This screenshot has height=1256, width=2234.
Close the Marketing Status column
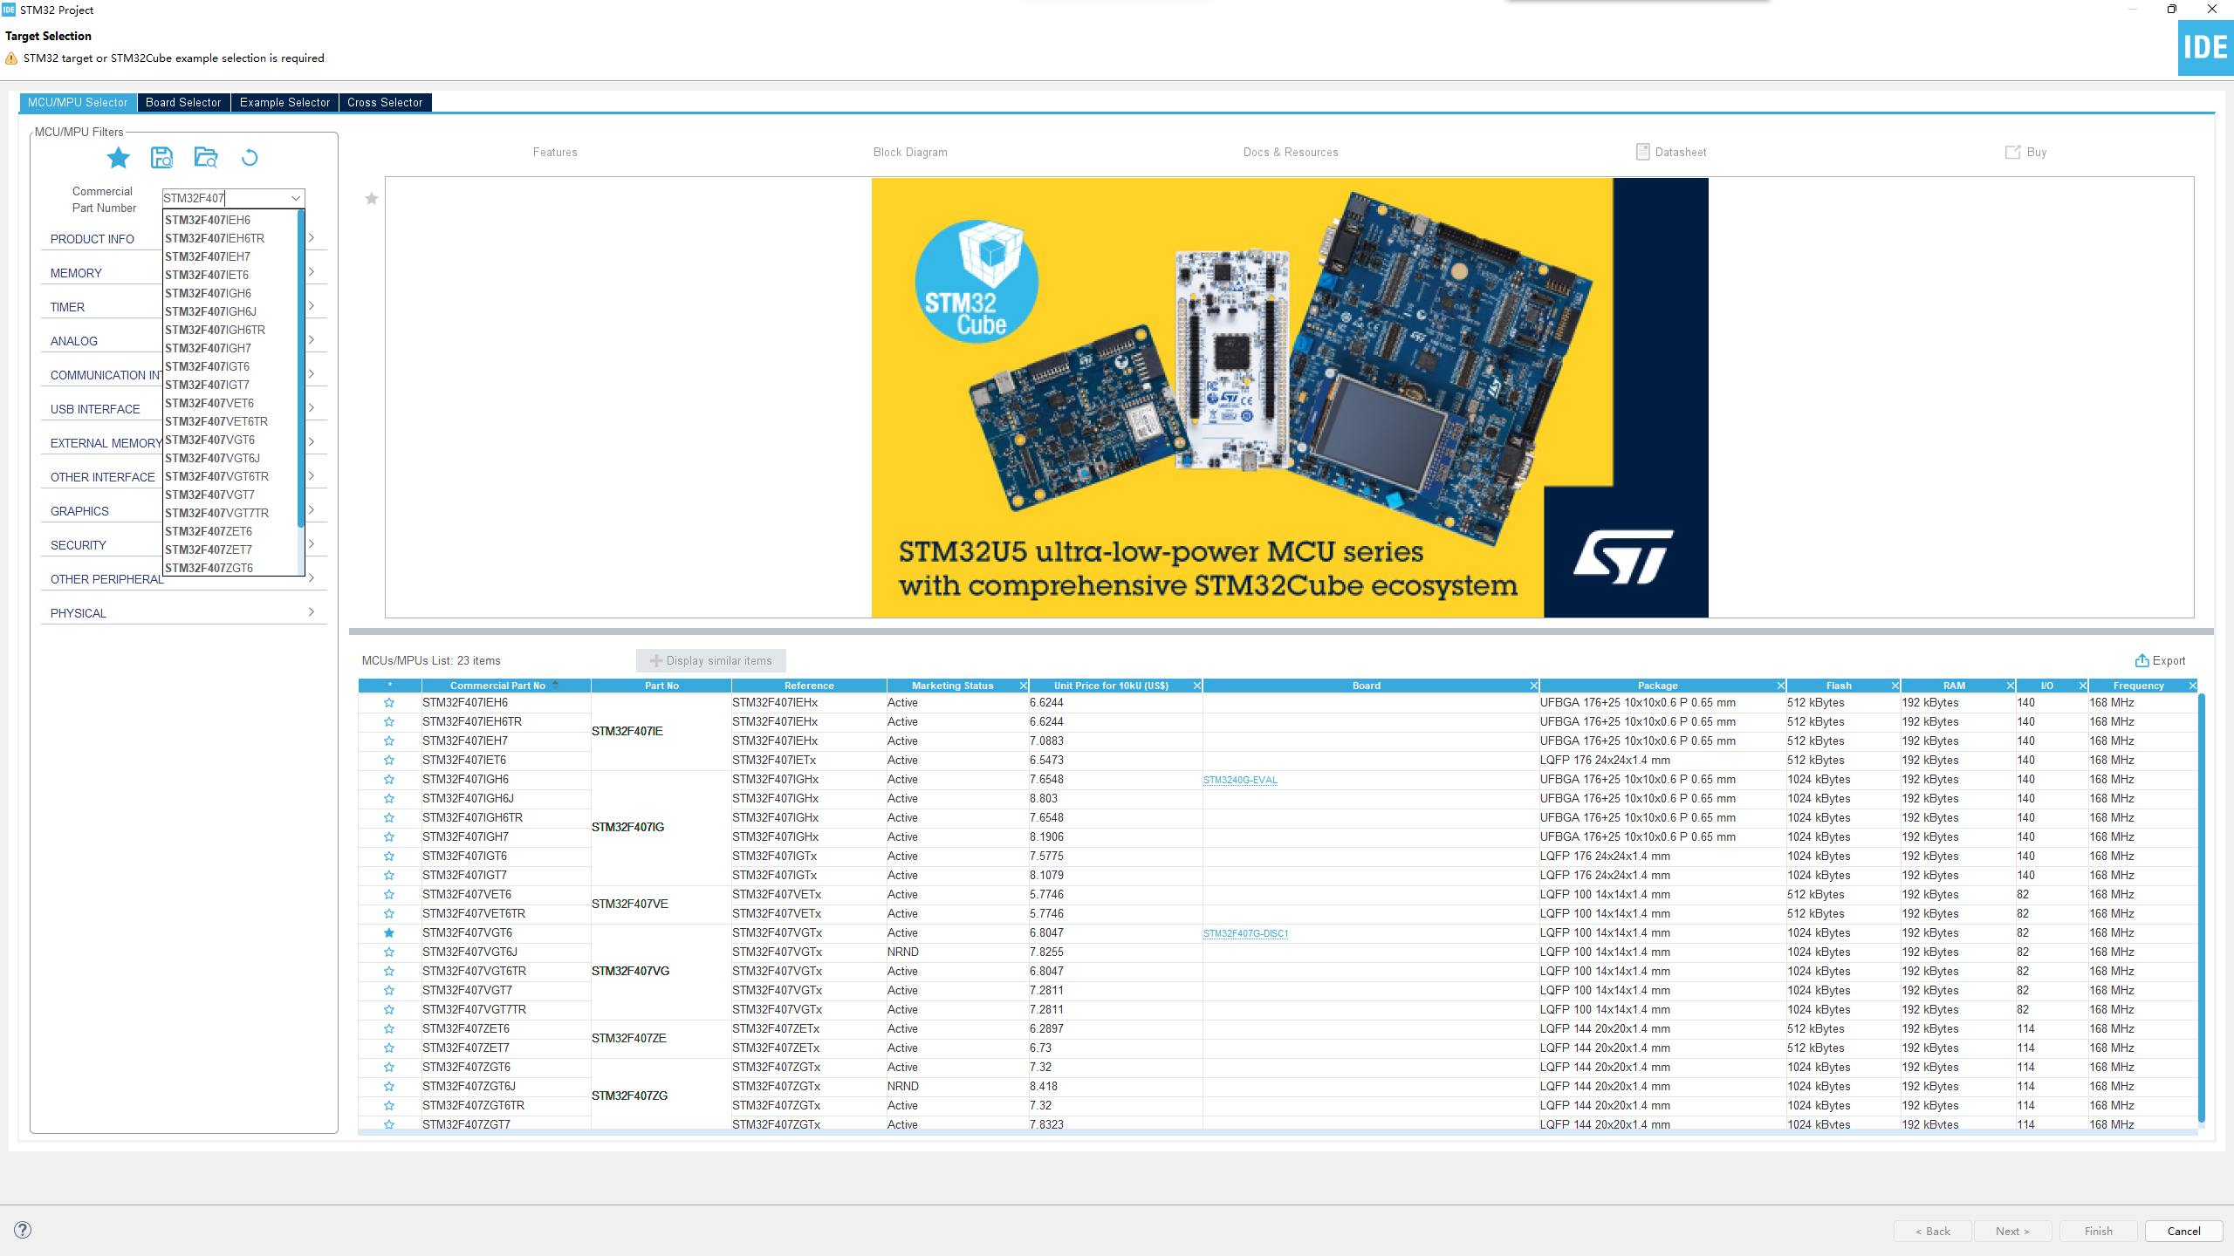[x=1023, y=686]
